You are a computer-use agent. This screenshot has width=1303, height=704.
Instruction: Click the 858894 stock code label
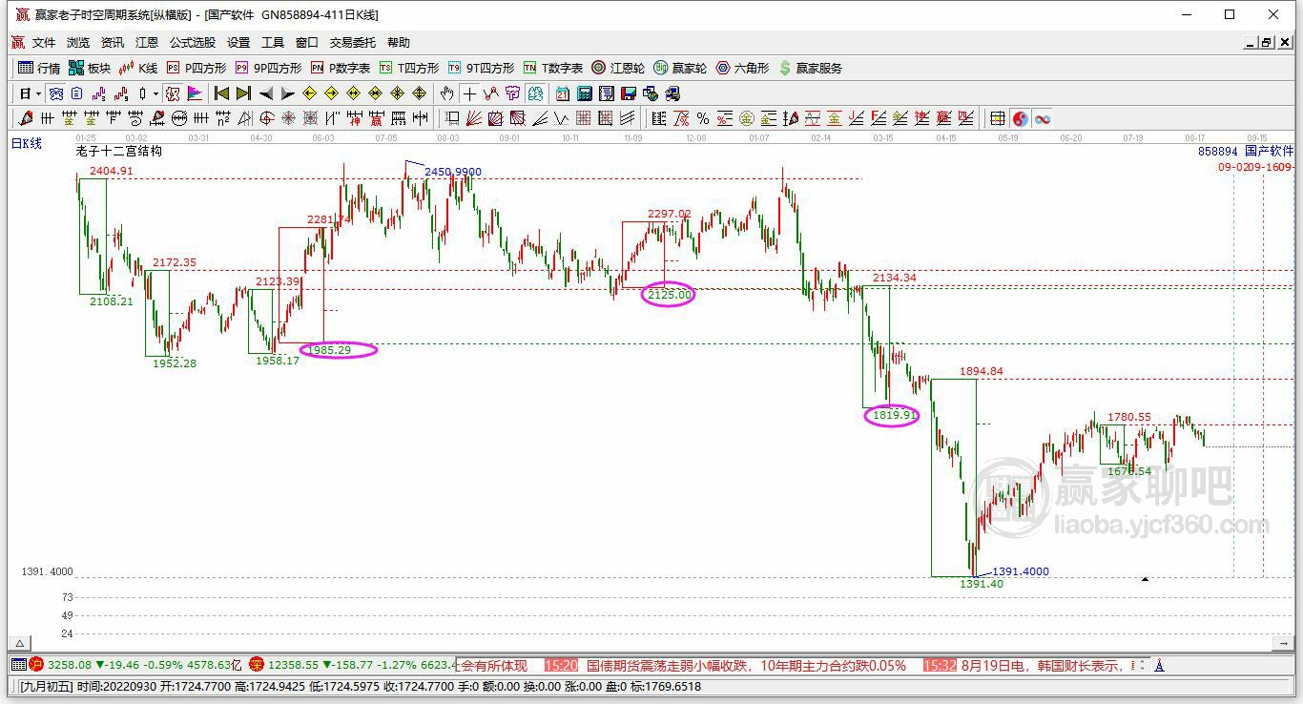pyautogui.click(x=1218, y=151)
